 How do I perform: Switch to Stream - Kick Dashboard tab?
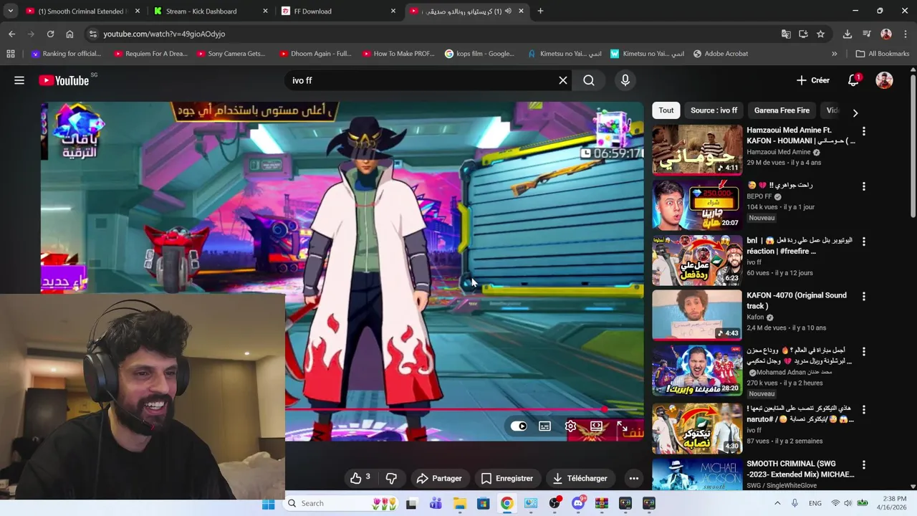211,11
